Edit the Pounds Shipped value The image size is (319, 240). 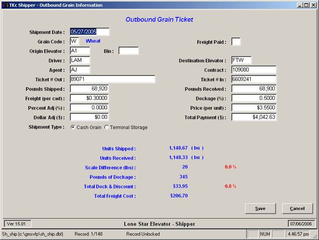89,89
